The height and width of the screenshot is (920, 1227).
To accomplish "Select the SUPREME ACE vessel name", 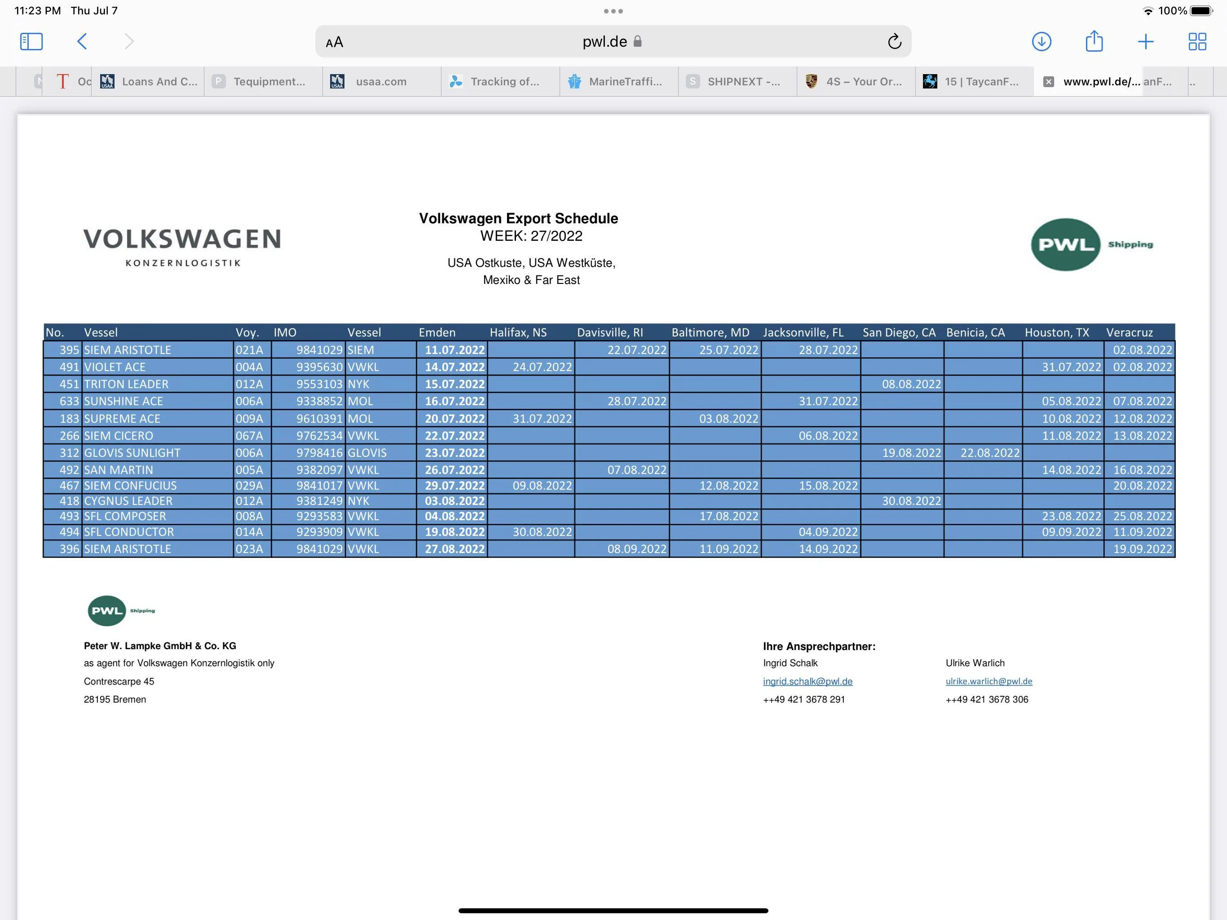I will point(122,419).
